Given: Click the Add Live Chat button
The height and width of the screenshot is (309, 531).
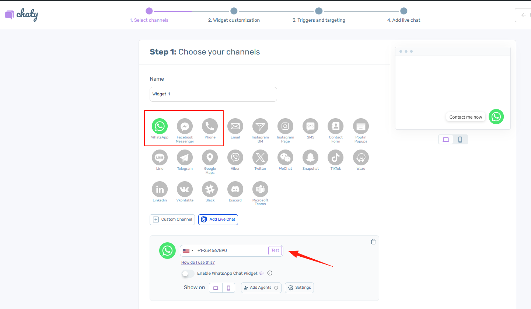Looking at the screenshot, I should 218,220.
